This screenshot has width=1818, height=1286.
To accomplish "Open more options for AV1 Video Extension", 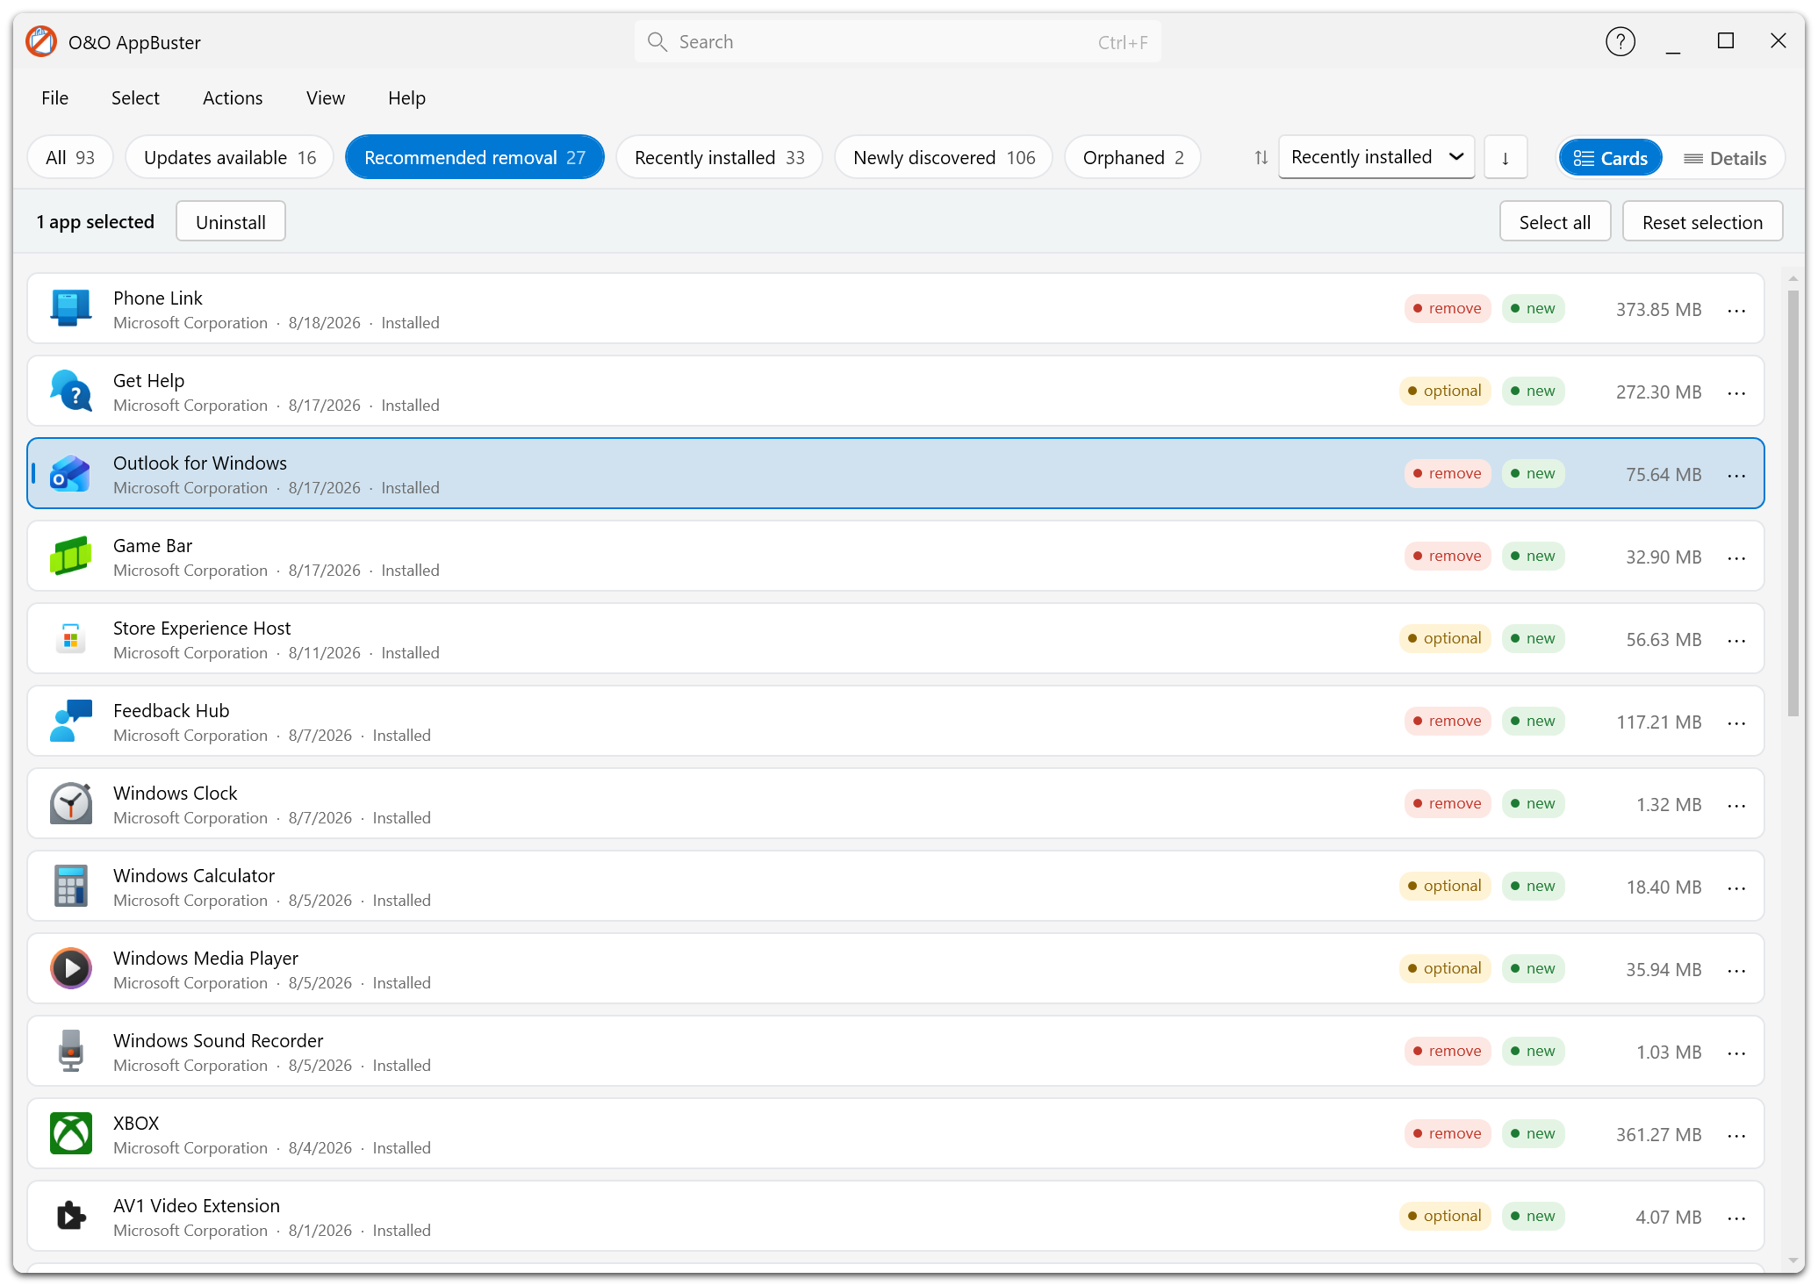I will coord(1736,1218).
